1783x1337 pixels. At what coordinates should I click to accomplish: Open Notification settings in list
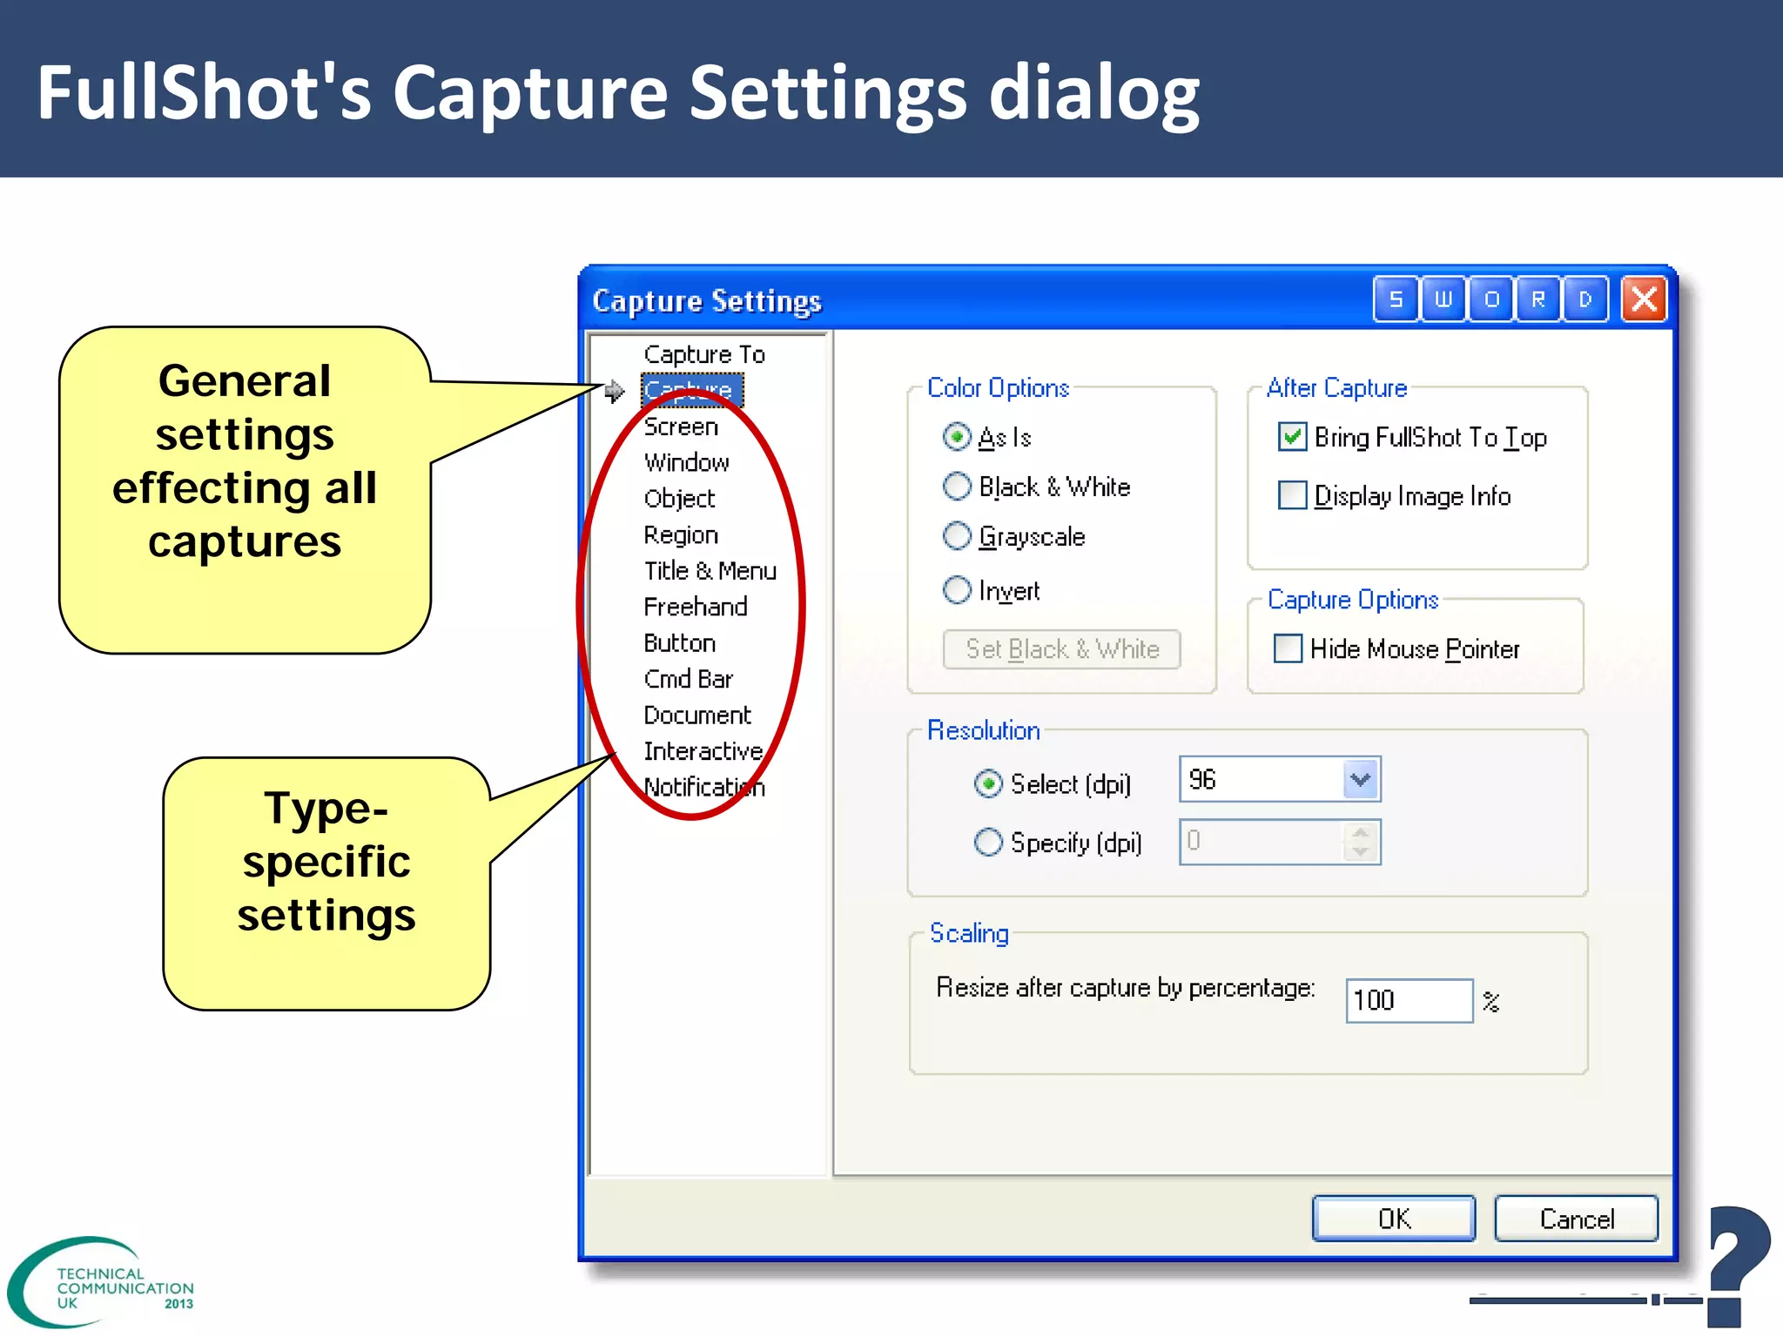click(704, 788)
